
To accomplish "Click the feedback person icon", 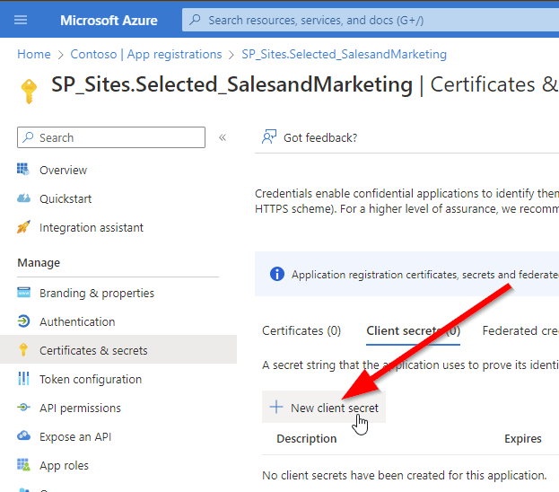I will (x=269, y=137).
